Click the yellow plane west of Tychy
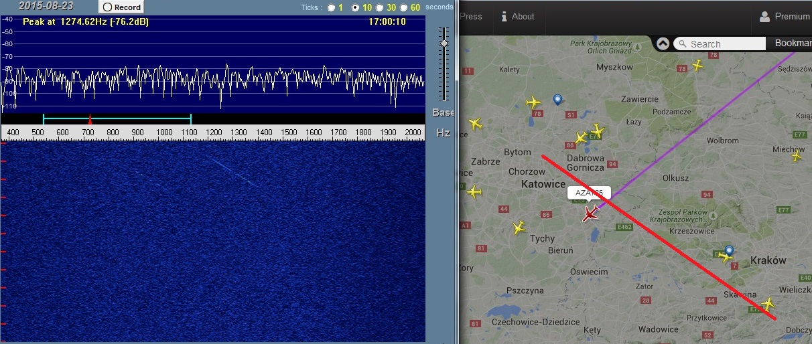Image resolution: width=812 pixels, height=344 pixels. tap(519, 228)
